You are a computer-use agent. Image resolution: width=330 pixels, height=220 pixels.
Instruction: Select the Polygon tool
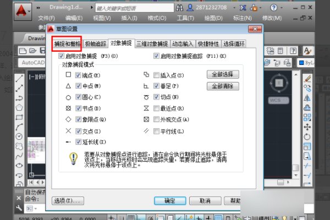point(19,108)
